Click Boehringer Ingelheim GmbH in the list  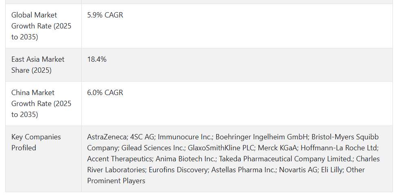(261, 137)
